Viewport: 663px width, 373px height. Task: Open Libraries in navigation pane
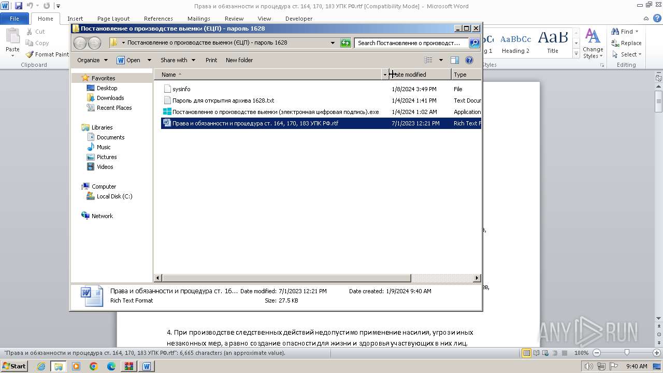pos(102,127)
